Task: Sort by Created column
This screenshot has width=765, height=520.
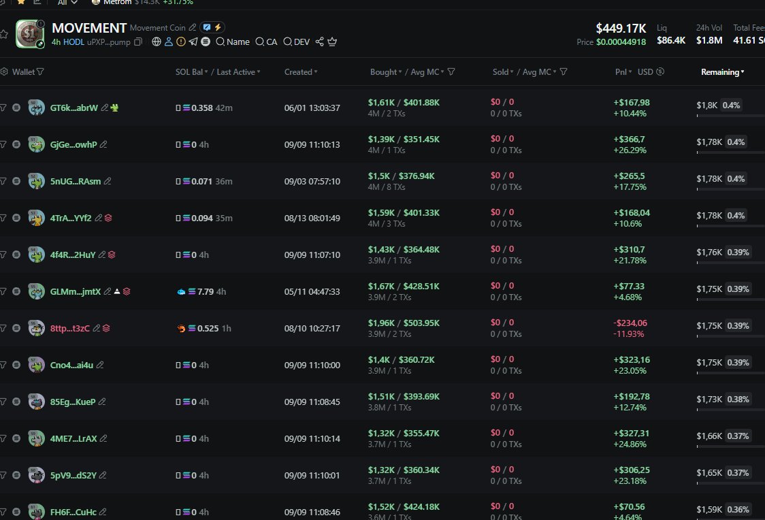Action: click(x=301, y=71)
